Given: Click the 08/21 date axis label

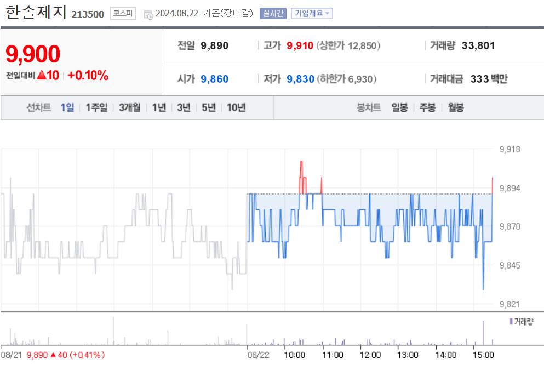Looking at the screenshot, I should [x=12, y=355].
